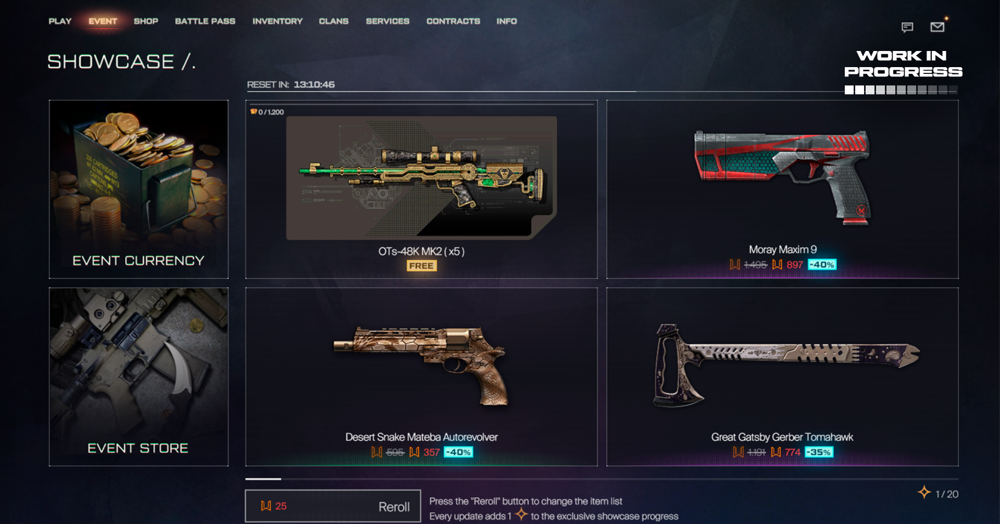This screenshot has width=1000, height=524.
Task: Click the -40% discount tag on Moray Maxim 9
Action: [x=822, y=265]
